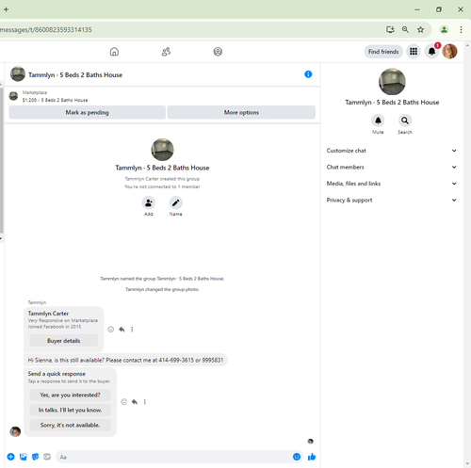The image size is (471, 468).
Task: Reply to the quick response message
Action: click(x=135, y=402)
